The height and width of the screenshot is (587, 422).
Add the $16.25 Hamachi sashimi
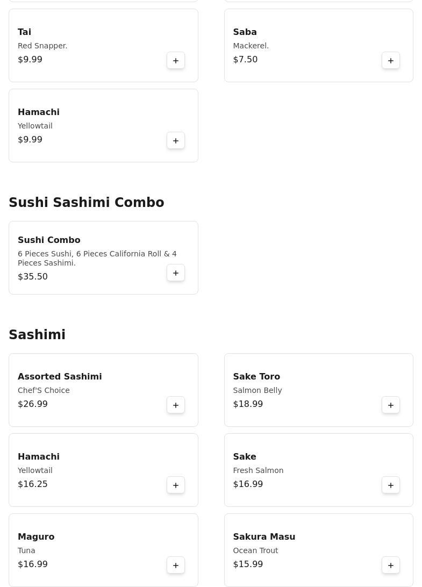click(x=176, y=485)
